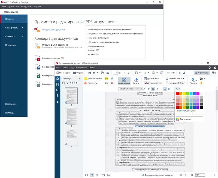Rotate page right in Pages panel
The image size is (218, 178).
coord(75,83)
